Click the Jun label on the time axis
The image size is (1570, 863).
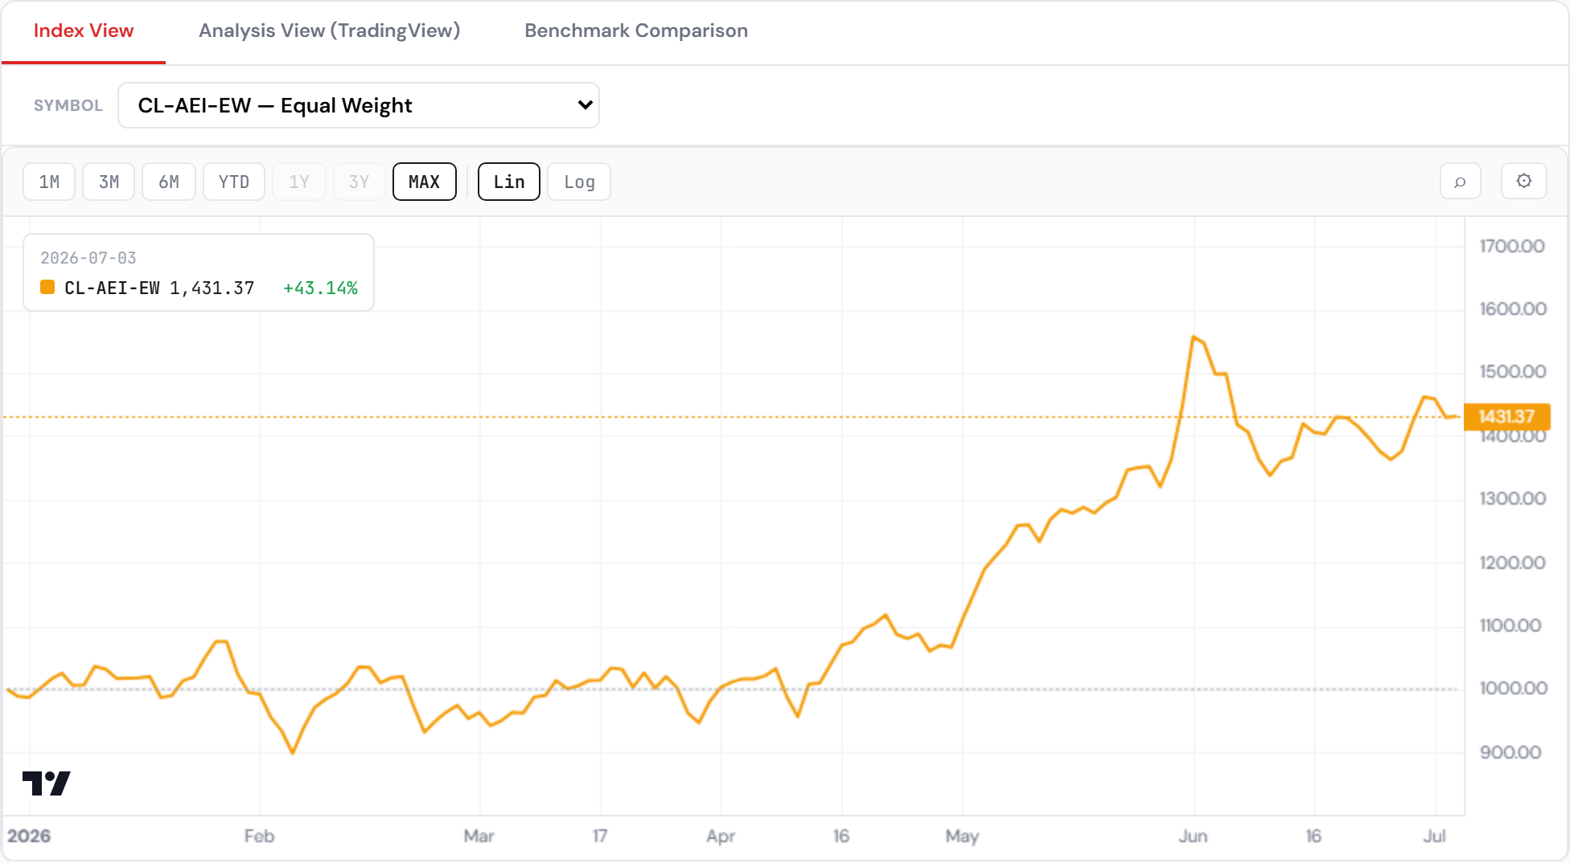[1193, 836]
